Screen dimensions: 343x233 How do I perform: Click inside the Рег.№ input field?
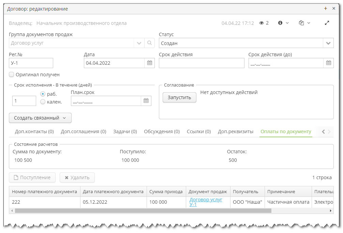coord(31,63)
